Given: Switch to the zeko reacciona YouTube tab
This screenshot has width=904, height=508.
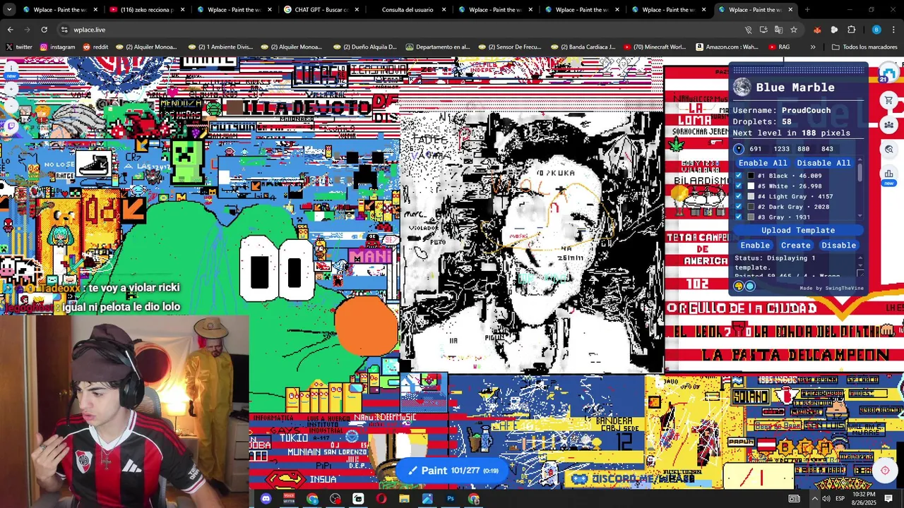Looking at the screenshot, I should tap(148, 10).
